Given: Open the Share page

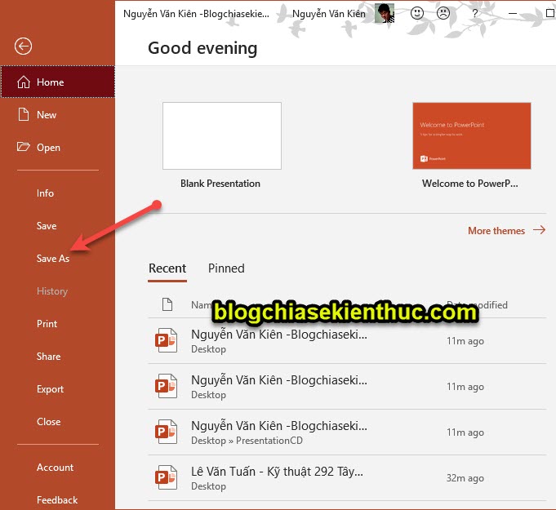Looking at the screenshot, I should click(x=49, y=357).
